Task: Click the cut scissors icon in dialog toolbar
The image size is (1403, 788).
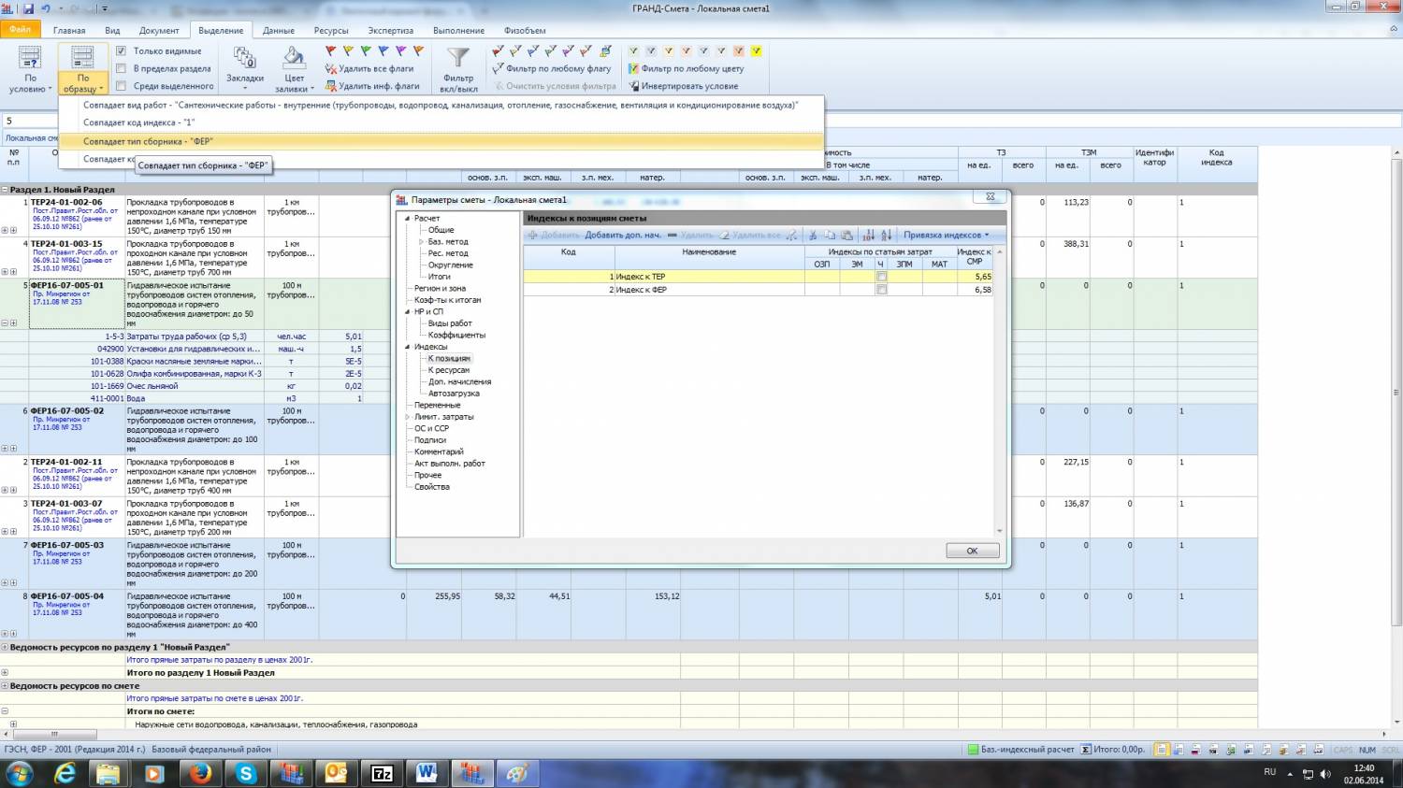Action: [813, 236]
